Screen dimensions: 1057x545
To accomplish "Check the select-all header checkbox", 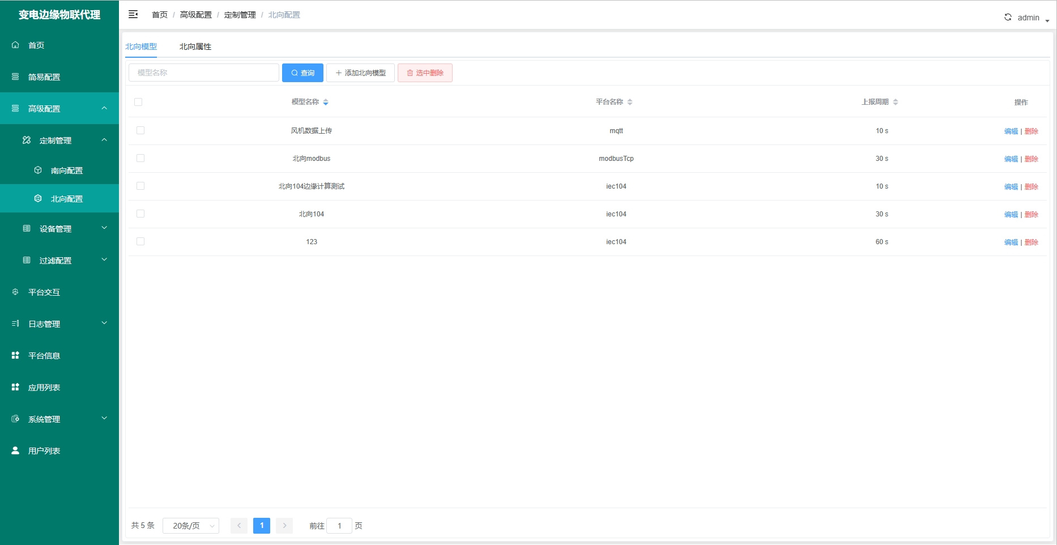I will (138, 102).
